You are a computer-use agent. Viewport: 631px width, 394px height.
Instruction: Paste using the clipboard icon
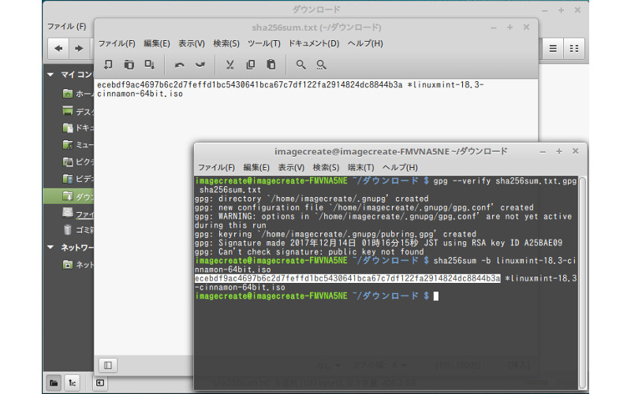click(x=271, y=65)
